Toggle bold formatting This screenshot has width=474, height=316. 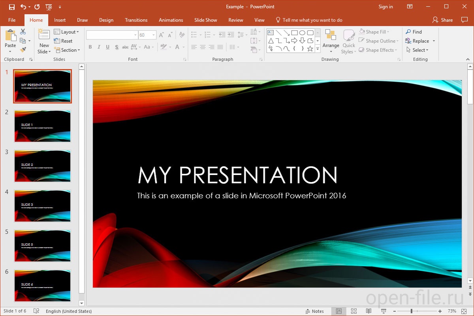coord(90,47)
